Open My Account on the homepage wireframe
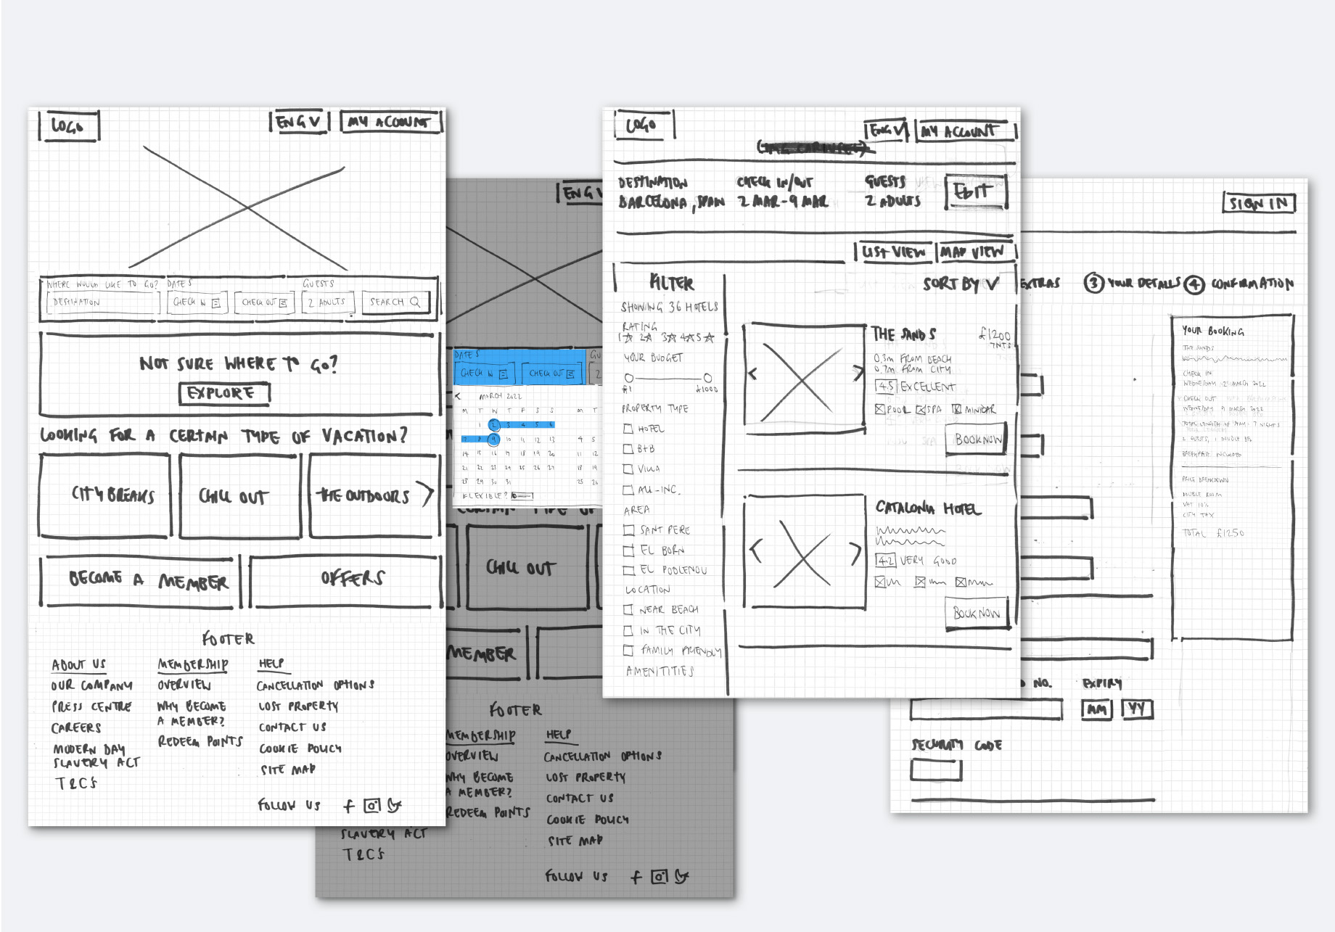 point(392,122)
